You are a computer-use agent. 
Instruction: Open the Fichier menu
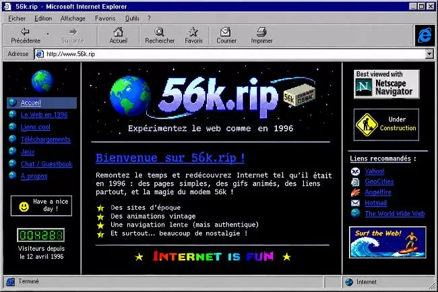coord(17,18)
